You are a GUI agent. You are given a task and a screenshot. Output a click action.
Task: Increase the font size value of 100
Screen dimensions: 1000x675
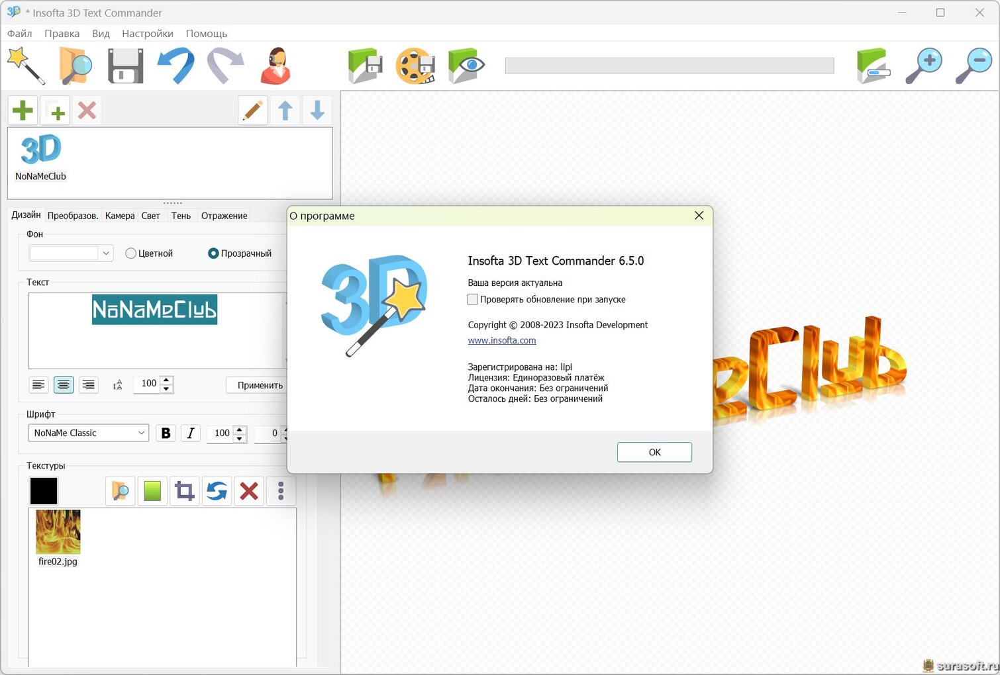coord(240,429)
